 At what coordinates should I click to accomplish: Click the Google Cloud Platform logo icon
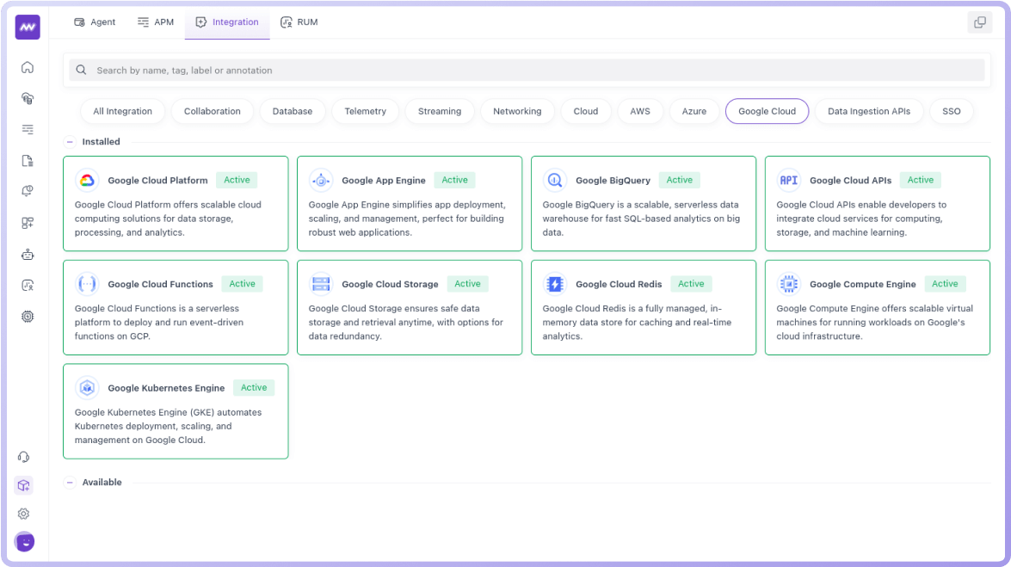click(x=87, y=181)
